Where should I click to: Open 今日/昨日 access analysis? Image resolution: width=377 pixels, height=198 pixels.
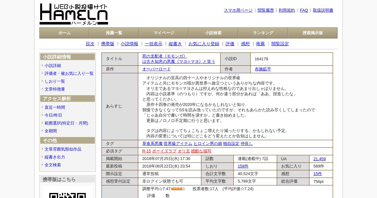click(53, 115)
